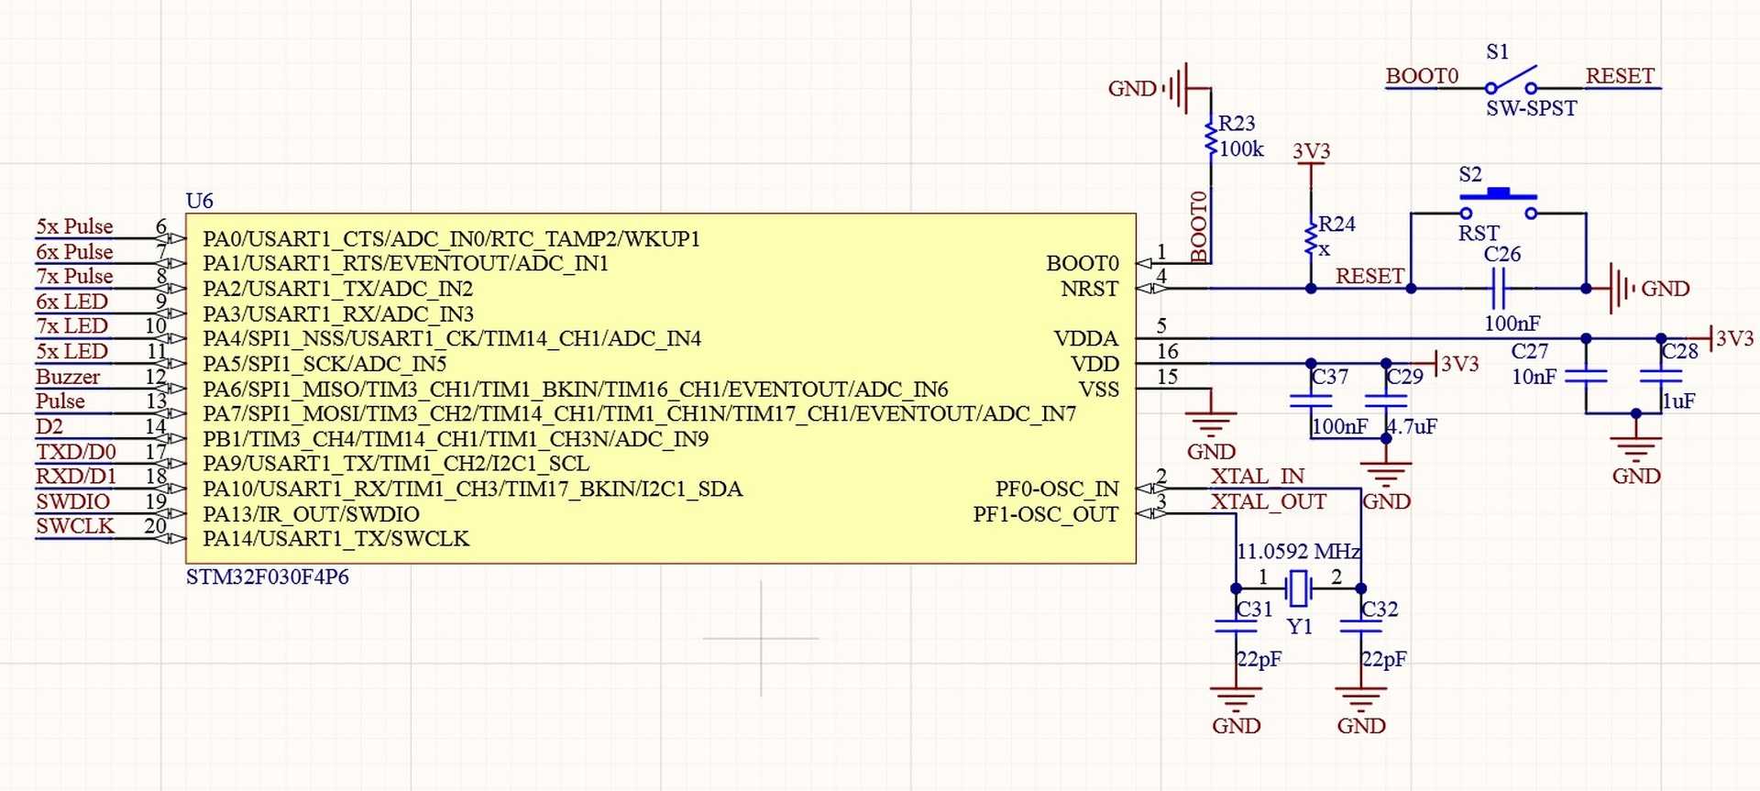Click the U6 designator label
Viewport: 1760px width, 791px height.
199,201
